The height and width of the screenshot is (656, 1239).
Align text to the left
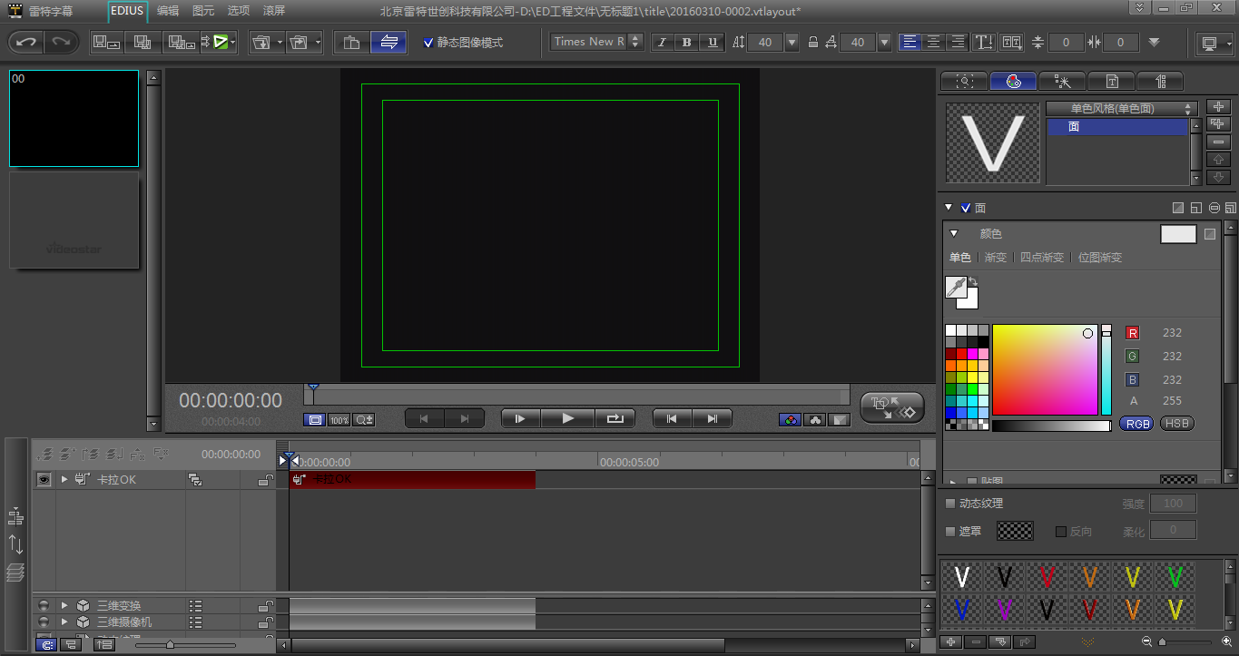coord(910,42)
